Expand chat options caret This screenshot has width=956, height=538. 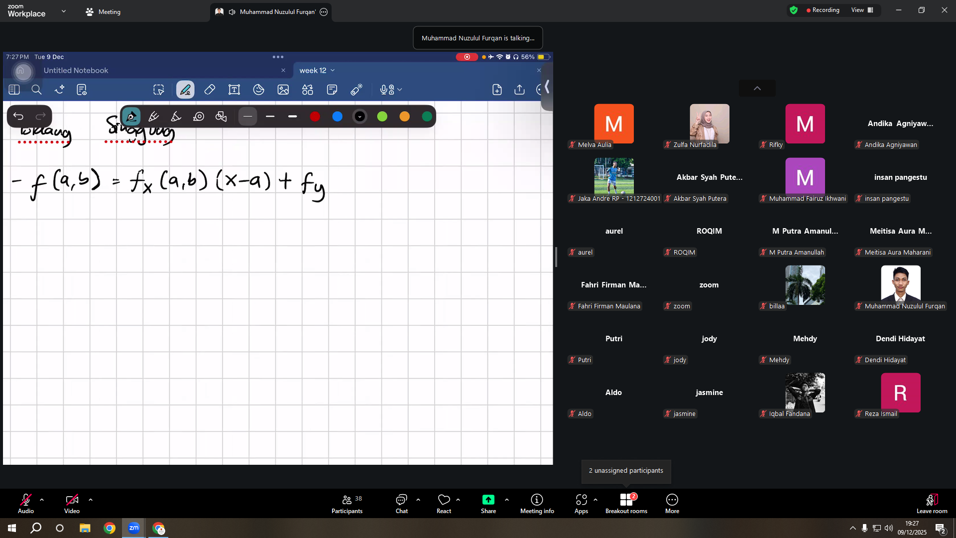[418, 499]
